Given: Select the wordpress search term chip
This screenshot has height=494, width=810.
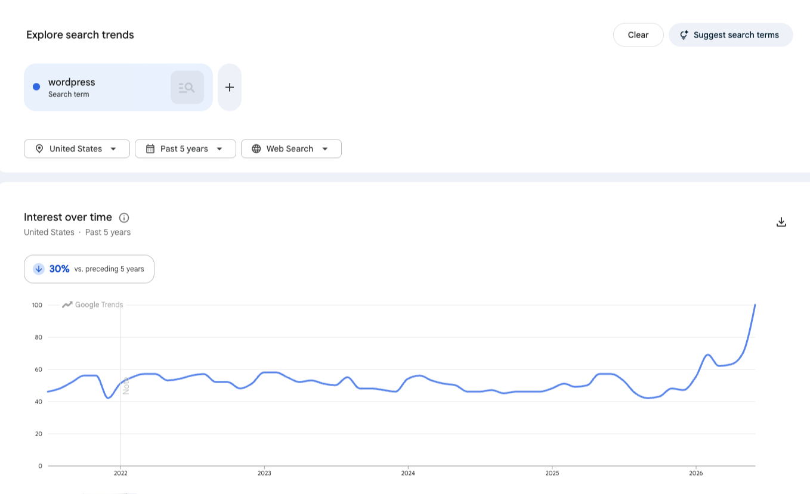Looking at the screenshot, I should coord(118,88).
